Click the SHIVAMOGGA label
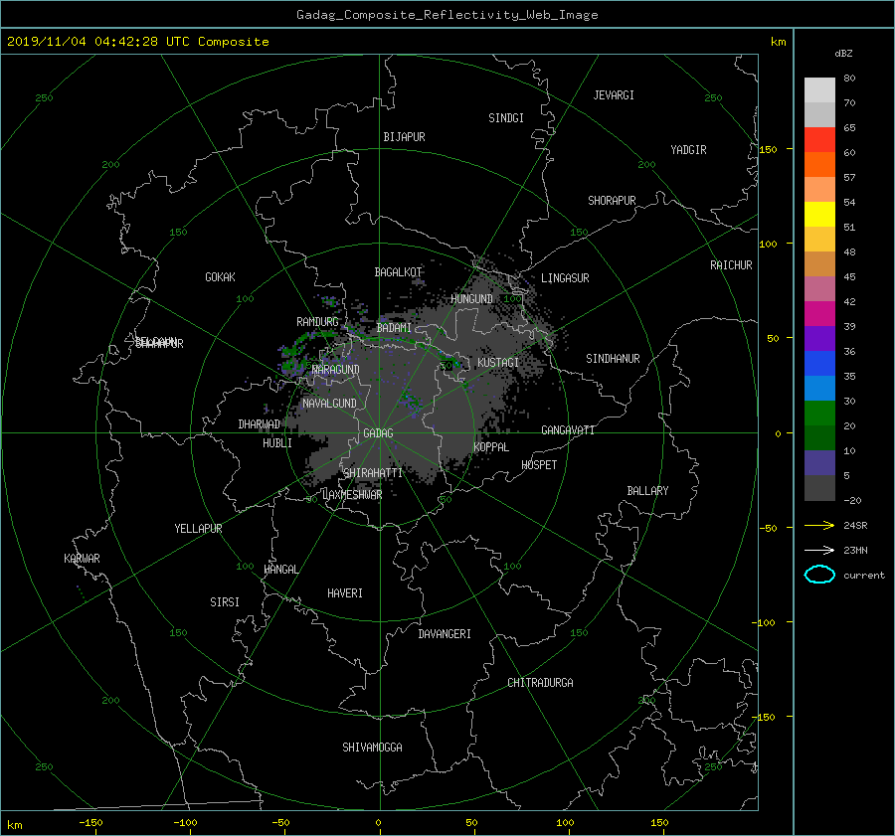Viewport: 895px width, 836px height. (372, 748)
